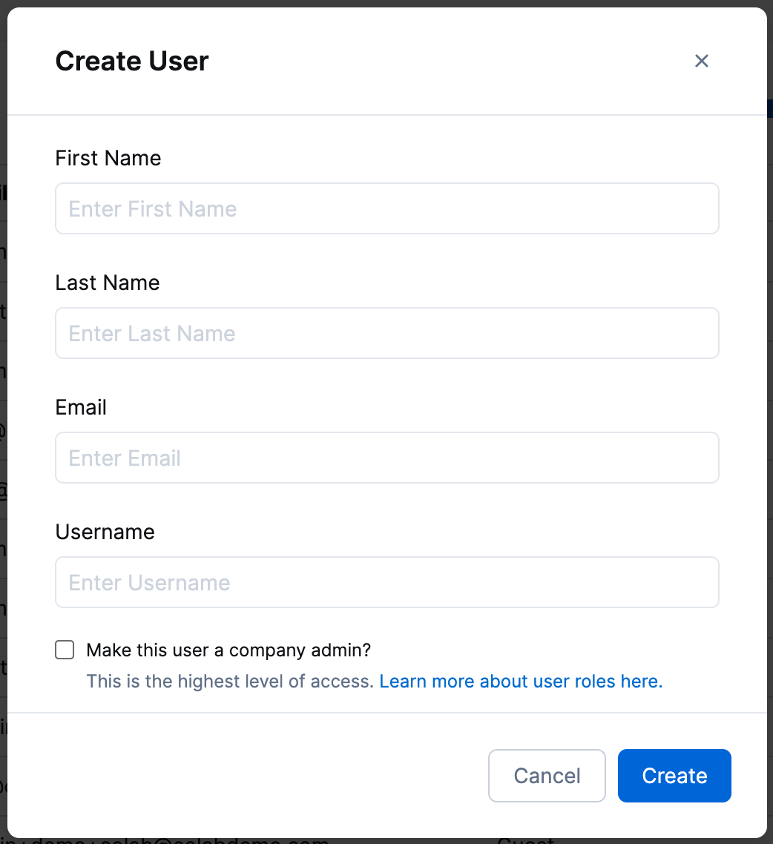Click the Email label above the field
Image resolution: width=773 pixels, height=844 pixels.
coord(81,407)
